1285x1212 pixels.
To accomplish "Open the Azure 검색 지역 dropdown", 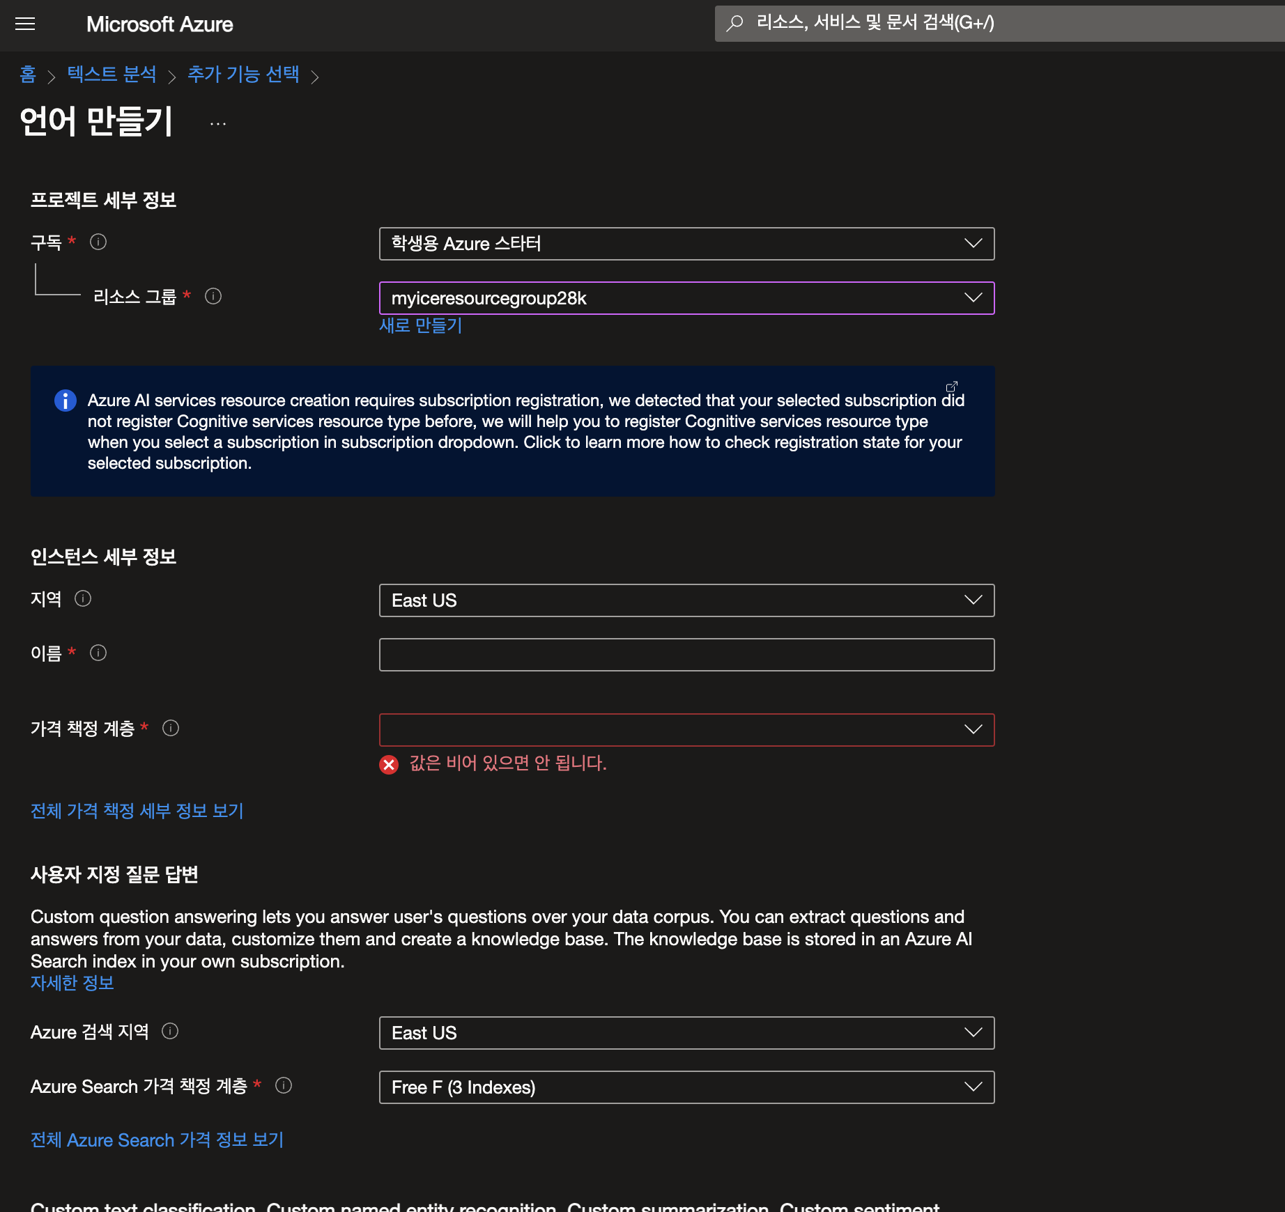I will 686,1033.
